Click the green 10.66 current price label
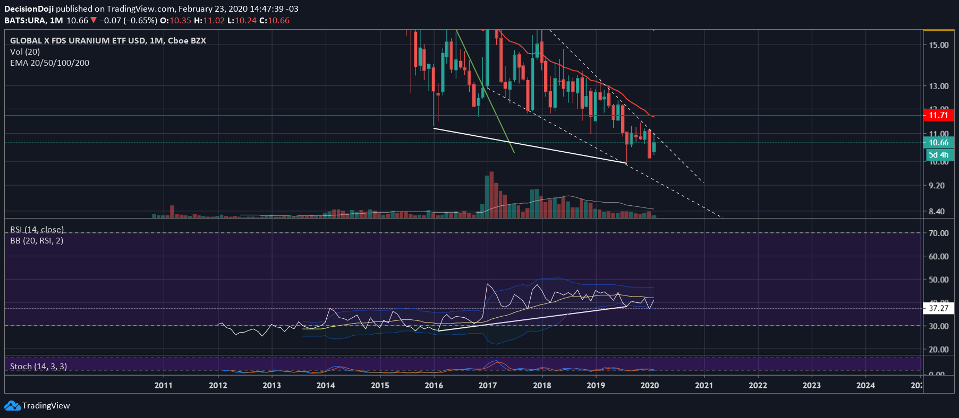 tap(939, 142)
